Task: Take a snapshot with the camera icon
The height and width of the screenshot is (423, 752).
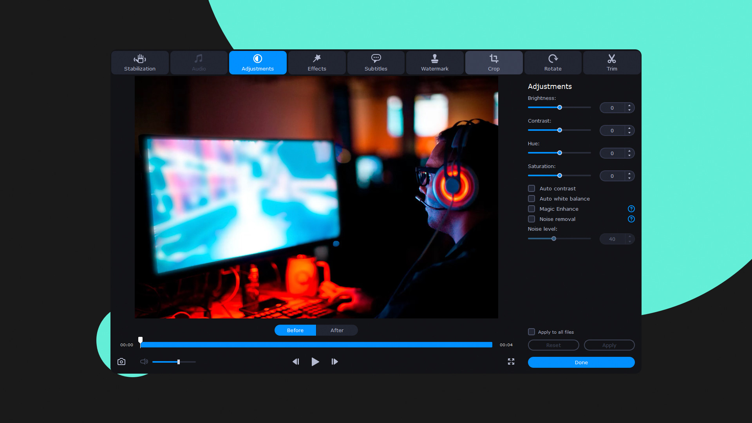Action: 121,362
